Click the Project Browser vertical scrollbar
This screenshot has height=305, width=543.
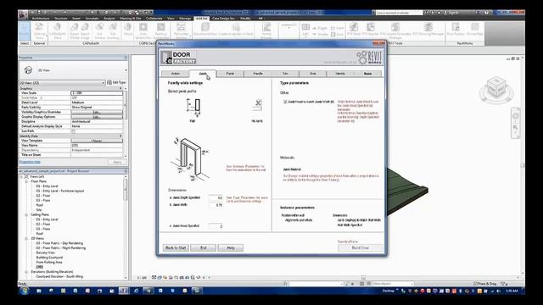(126, 227)
